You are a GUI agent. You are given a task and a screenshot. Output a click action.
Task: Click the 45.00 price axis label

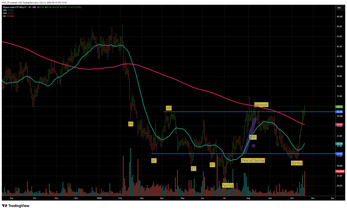[339, 17]
